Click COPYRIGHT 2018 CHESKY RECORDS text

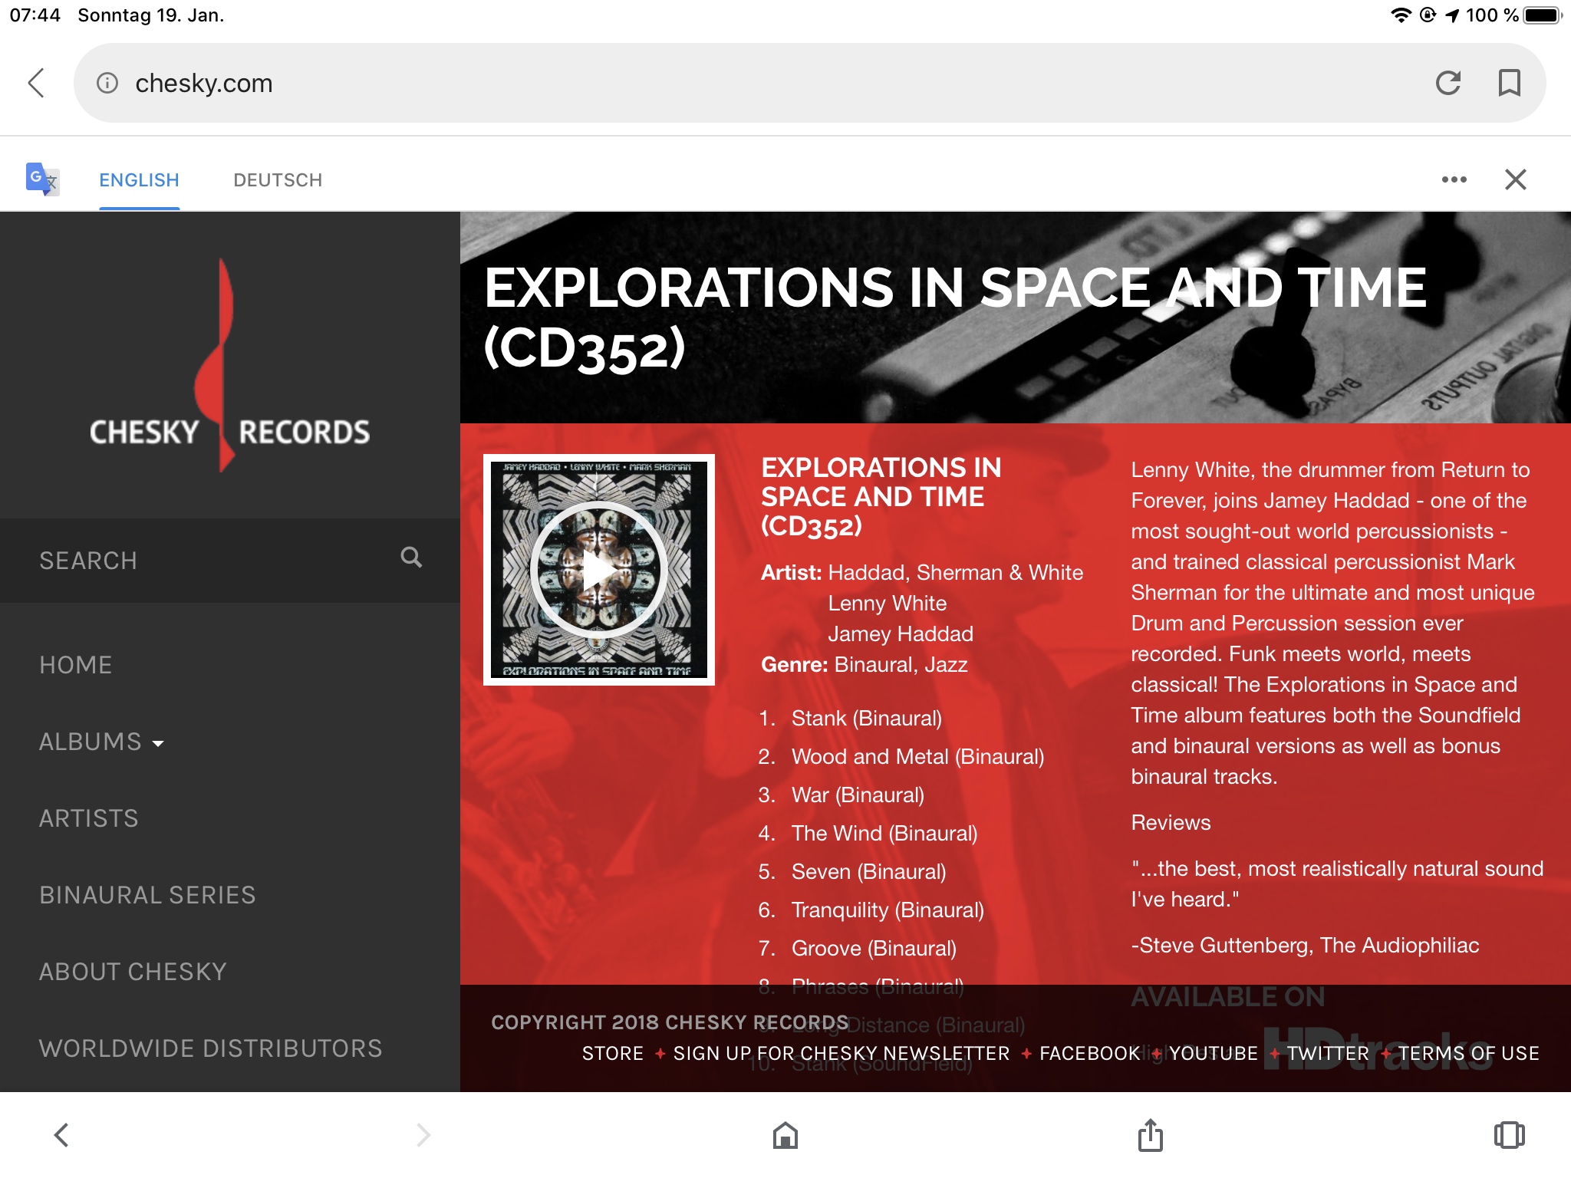click(x=670, y=1022)
